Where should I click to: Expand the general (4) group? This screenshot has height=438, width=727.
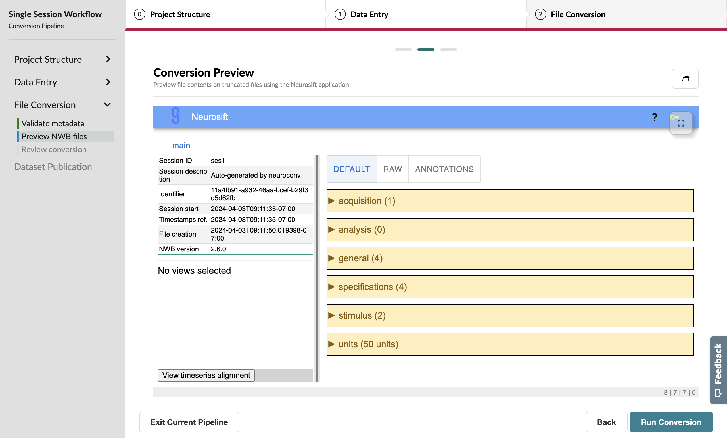(x=510, y=258)
